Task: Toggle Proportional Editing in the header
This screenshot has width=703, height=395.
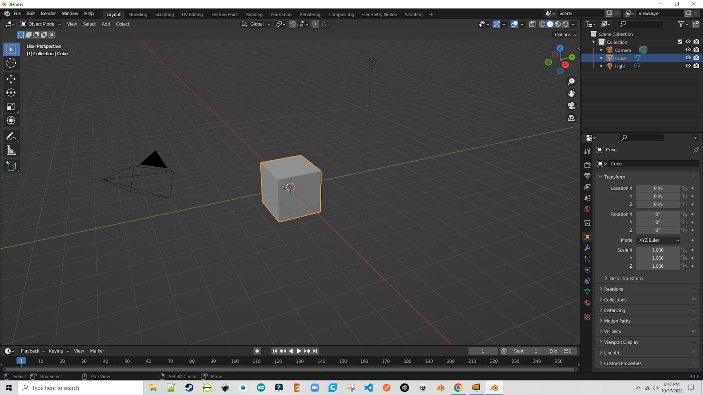Action: 315,24
